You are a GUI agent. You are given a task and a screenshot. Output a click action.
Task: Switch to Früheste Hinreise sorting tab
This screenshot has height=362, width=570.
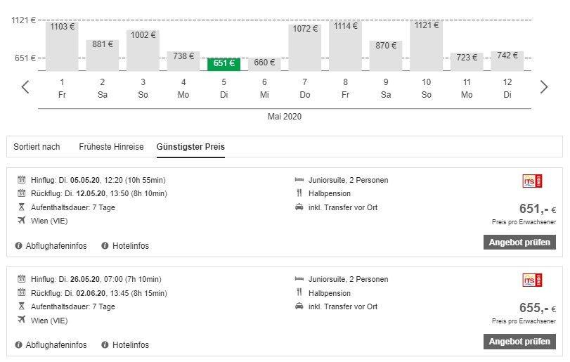[111, 147]
